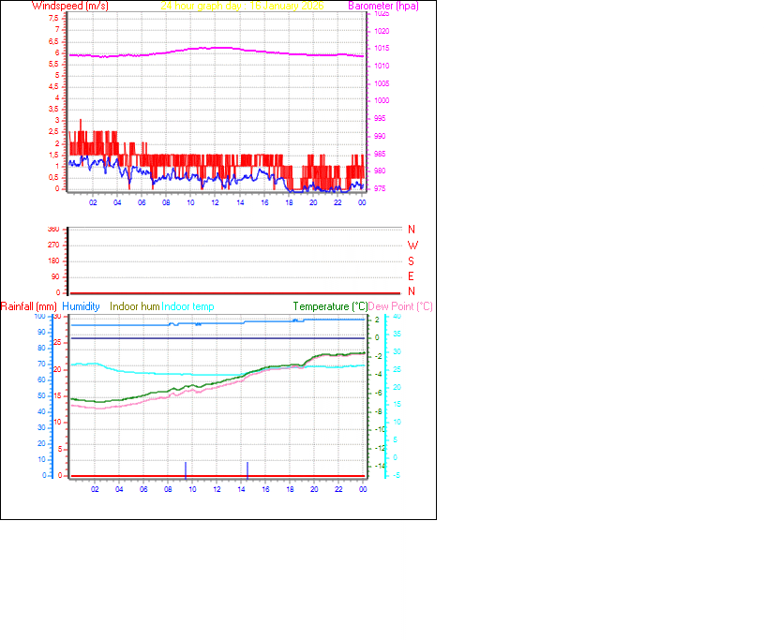Click the Rainfall (mm) legend label
The width and height of the screenshot is (765, 640).
click(29, 306)
